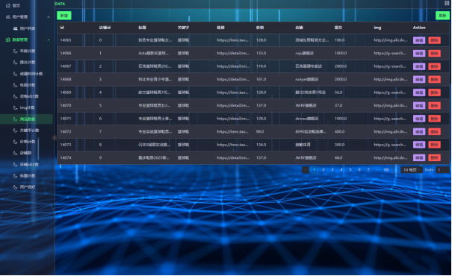Select page 2 in the pagination

(x=323, y=170)
